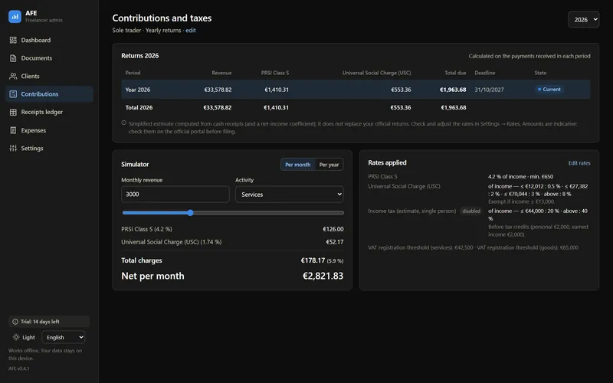
Task: Select the Contributions menu entry
Action: [x=49, y=93]
